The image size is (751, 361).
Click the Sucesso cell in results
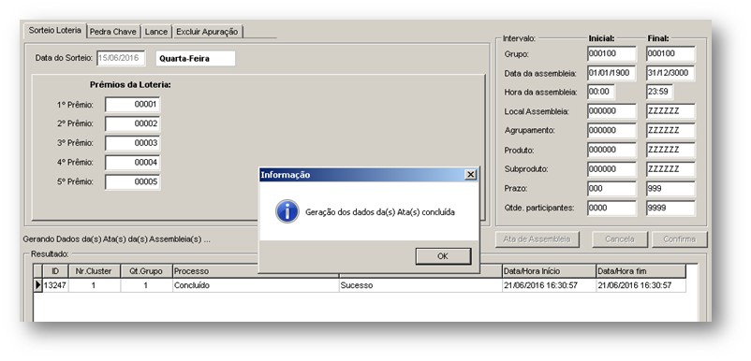click(420, 285)
